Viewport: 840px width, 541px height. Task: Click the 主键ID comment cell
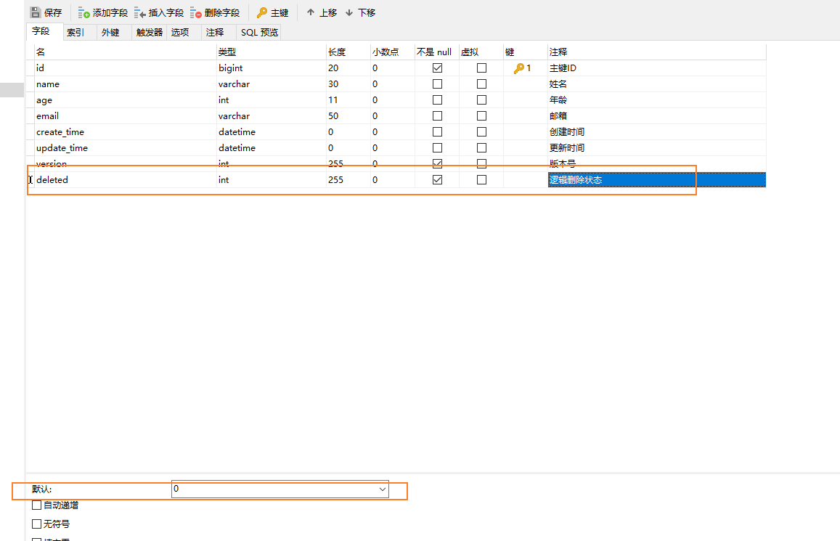click(657, 68)
